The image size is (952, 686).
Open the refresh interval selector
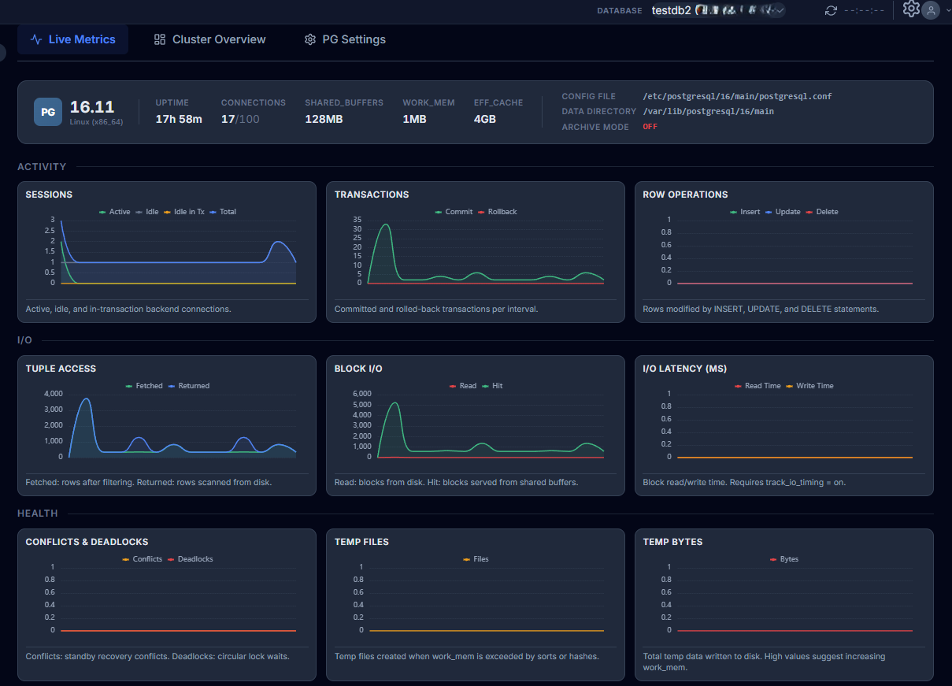click(x=864, y=10)
